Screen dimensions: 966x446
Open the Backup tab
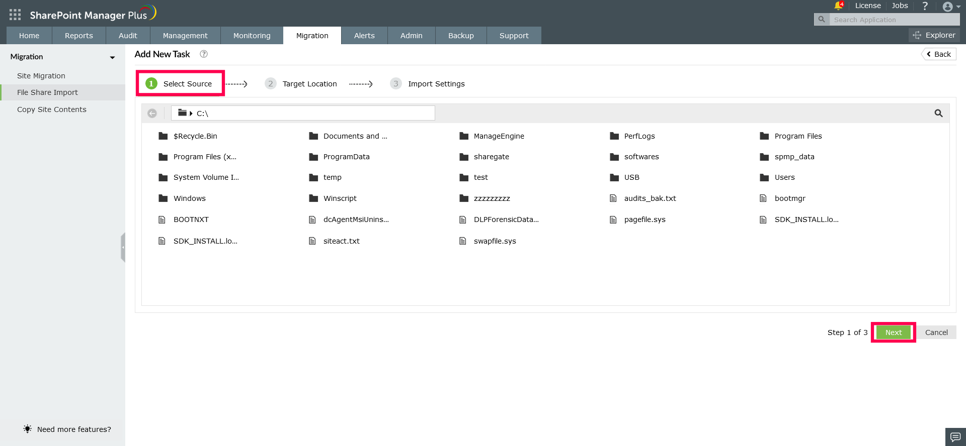point(461,36)
